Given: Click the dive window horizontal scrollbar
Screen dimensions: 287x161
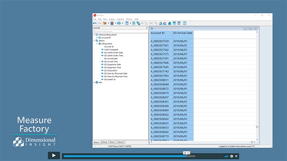Looking at the screenshot, I should [203, 142].
